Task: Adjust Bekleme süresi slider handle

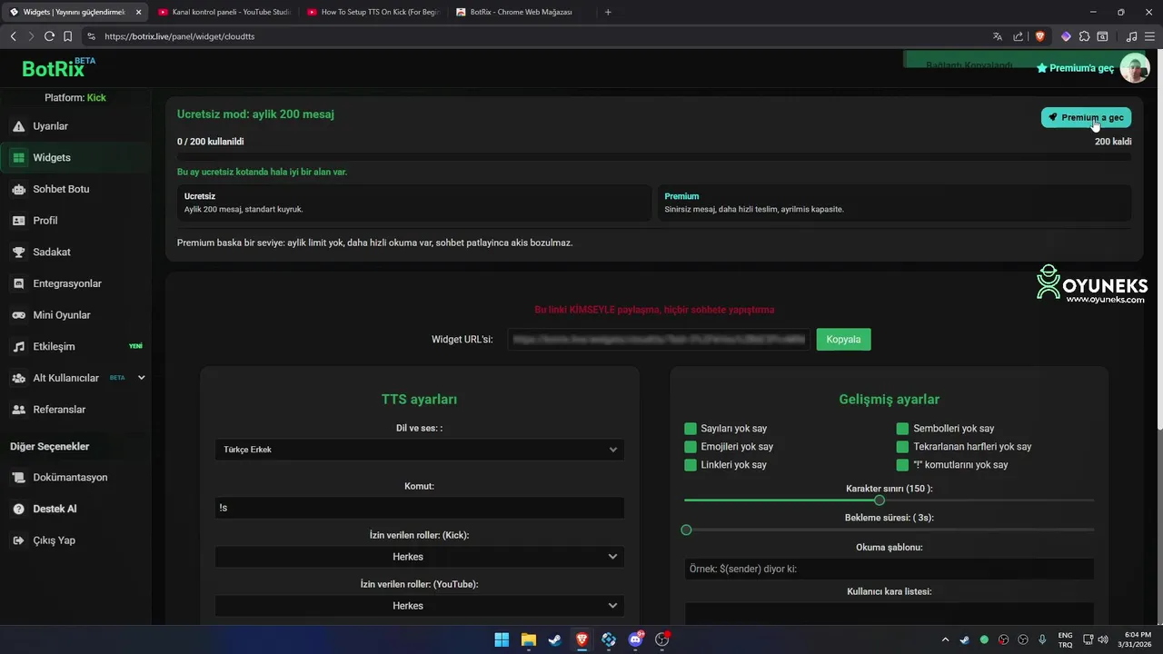Action: pyautogui.click(x=686, y=530)
